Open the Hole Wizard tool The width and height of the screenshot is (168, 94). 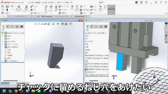[x=51, y=9]
